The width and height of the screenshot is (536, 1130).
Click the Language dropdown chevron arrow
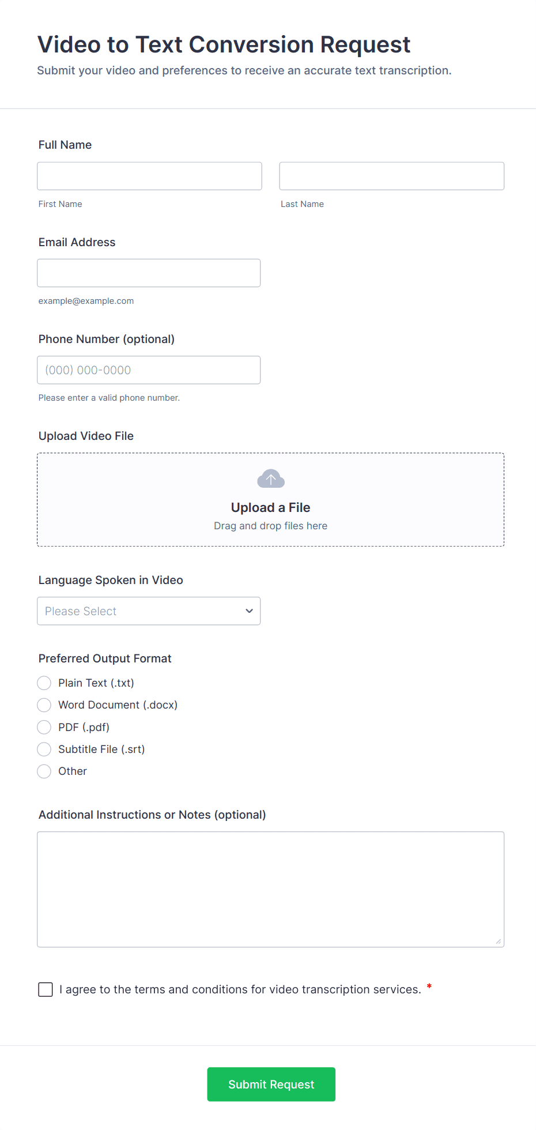coord(249,611)
